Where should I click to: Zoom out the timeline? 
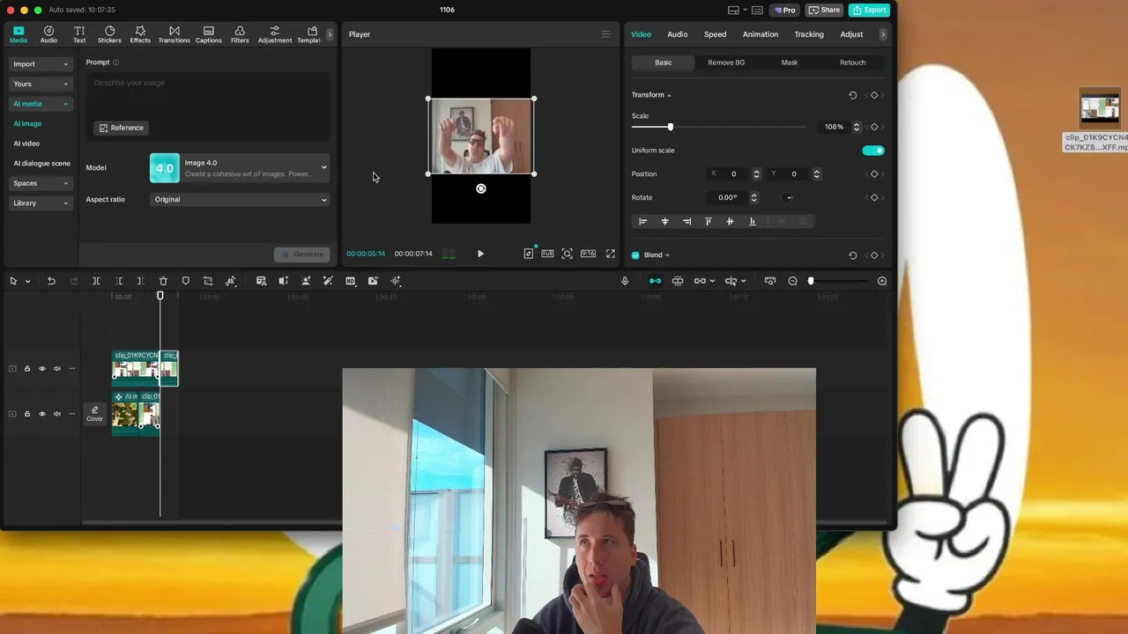click(792, 281)
